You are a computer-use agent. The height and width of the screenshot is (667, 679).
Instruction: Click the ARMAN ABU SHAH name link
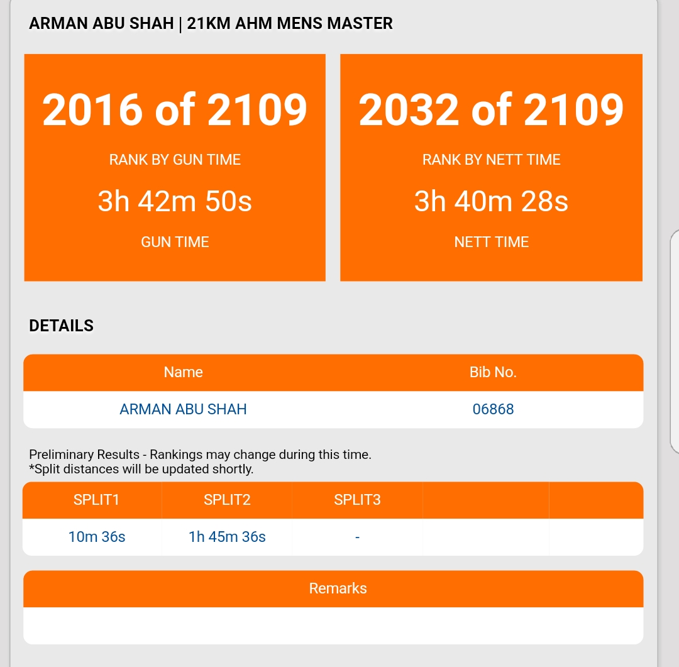point(183,409)
